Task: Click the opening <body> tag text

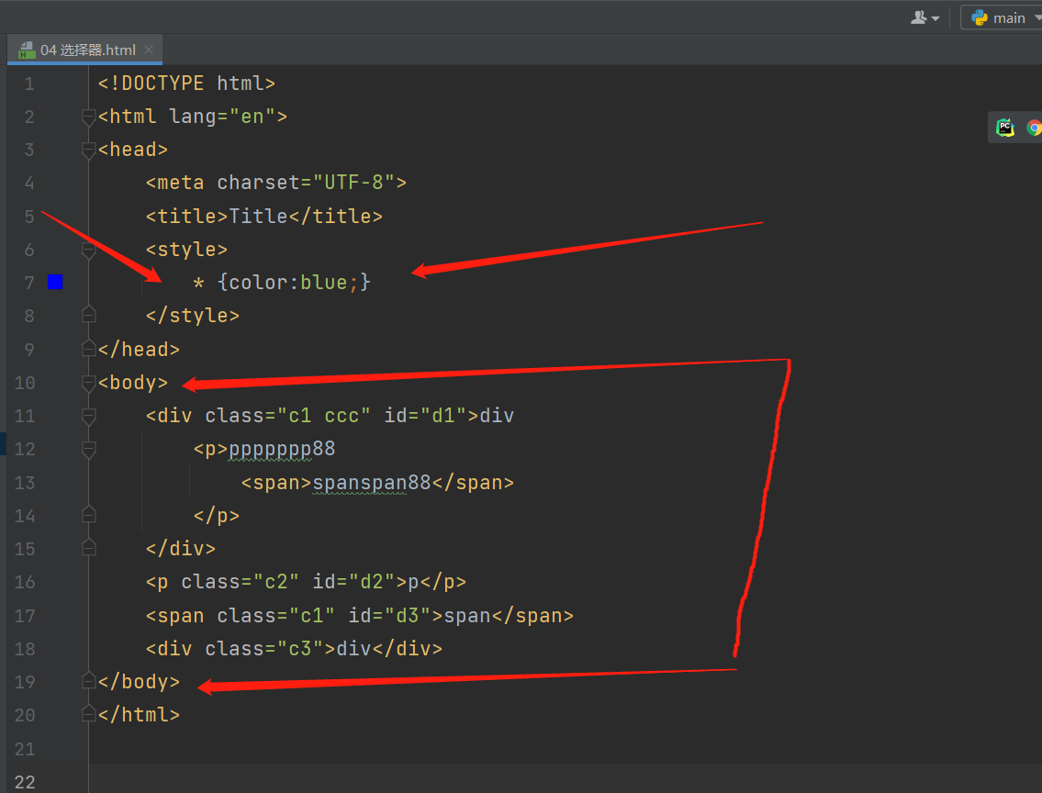Action: pyautogui.click(x=133, y=383)
